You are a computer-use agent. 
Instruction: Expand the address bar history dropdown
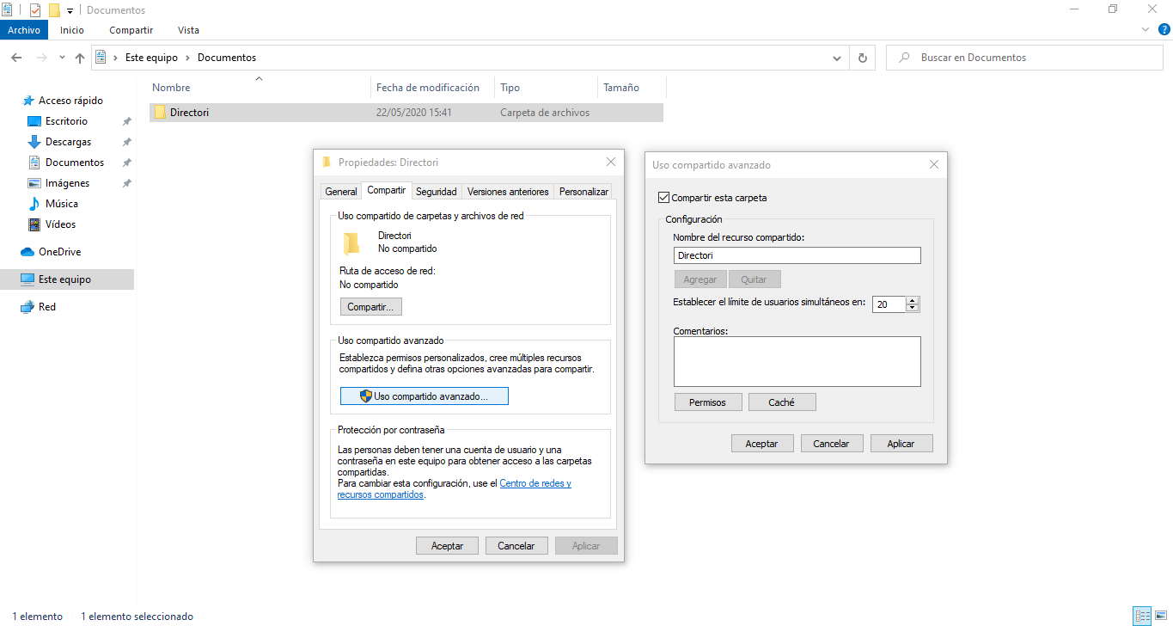(x=837, y=58)
